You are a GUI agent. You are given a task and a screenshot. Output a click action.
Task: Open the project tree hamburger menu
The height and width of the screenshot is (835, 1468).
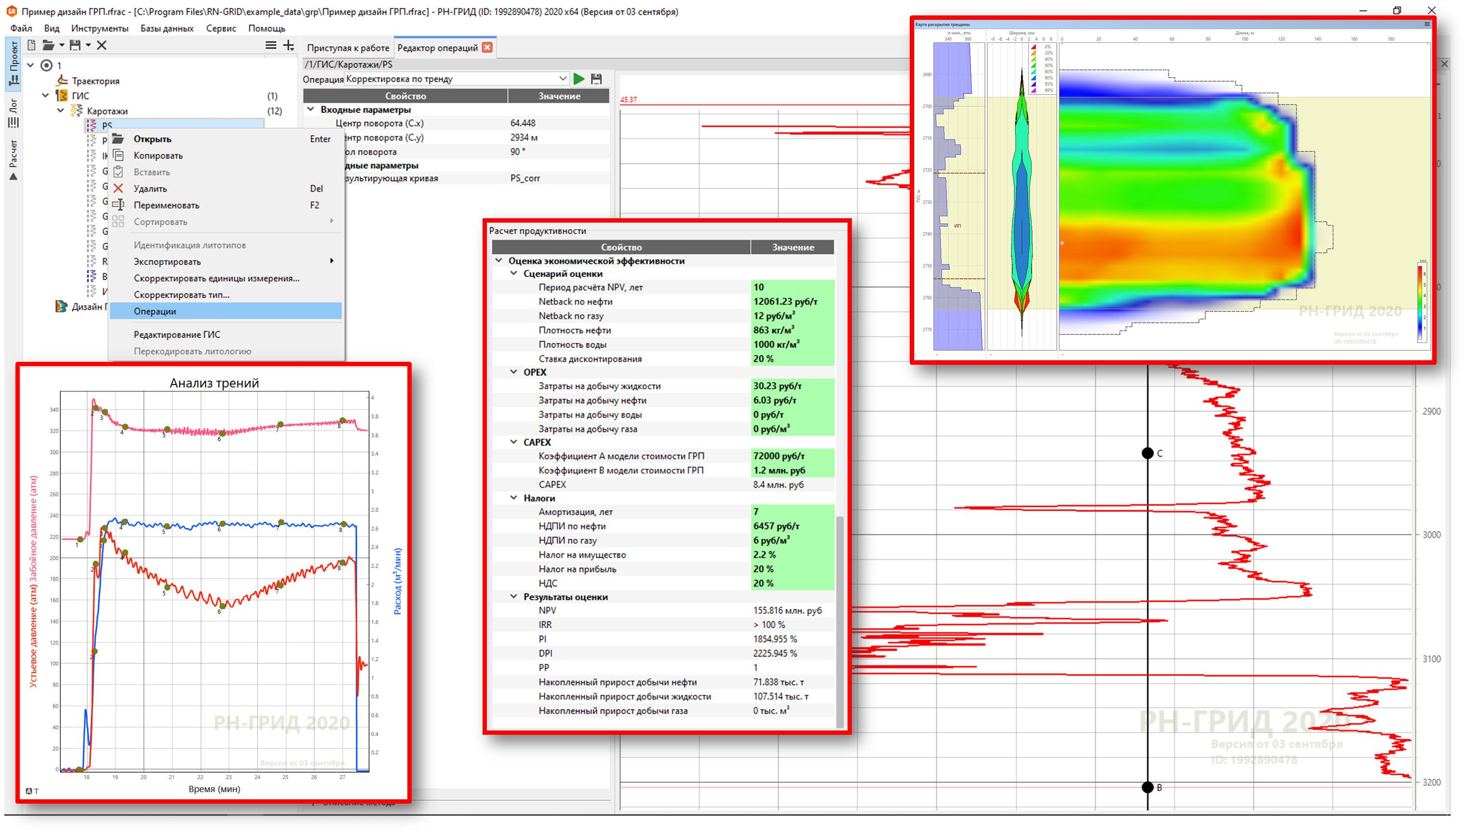[x=271, y=45]
